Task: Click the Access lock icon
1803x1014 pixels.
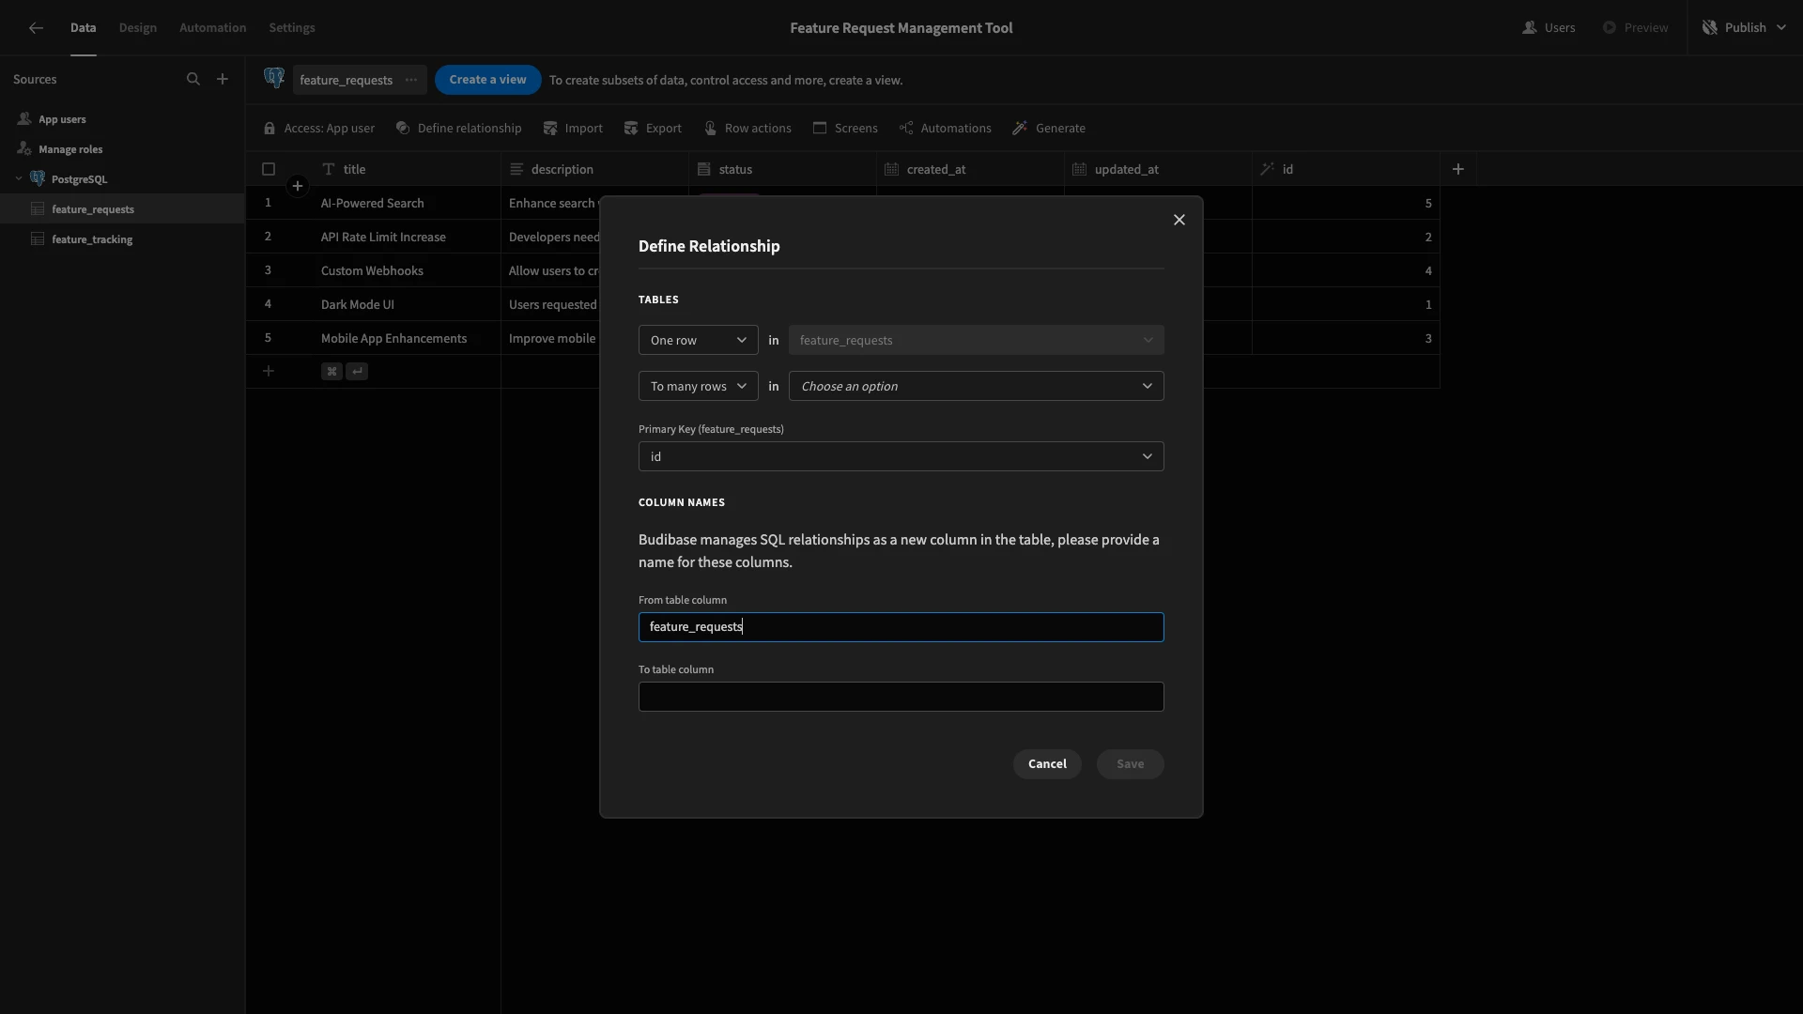Action: point(270,129)
